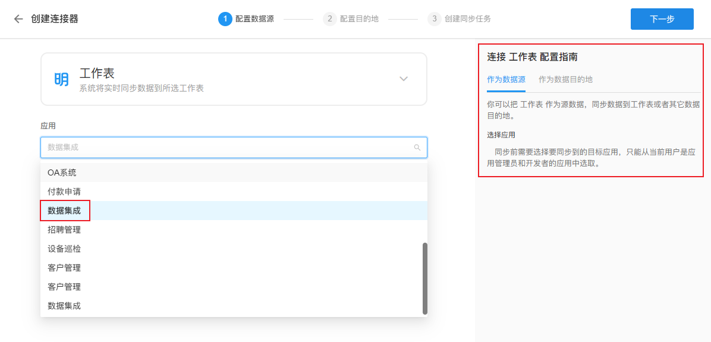
Task: Click the step 3 创建同步任务 circle
Action: point(434,19)
